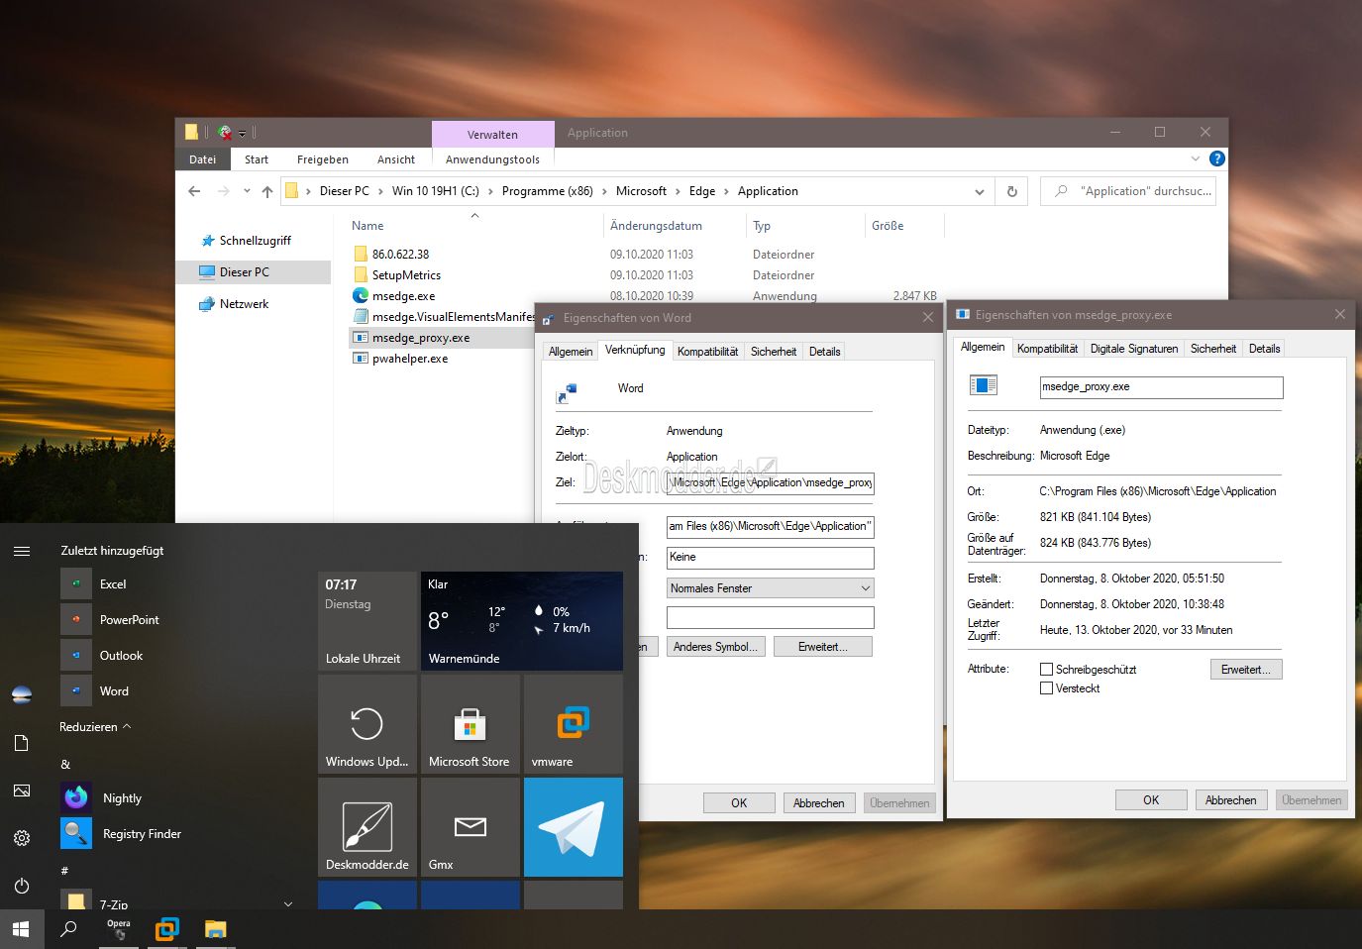Open the weather tile for Warnemünde
This screenshot has height=949, width=1362.
522,621
